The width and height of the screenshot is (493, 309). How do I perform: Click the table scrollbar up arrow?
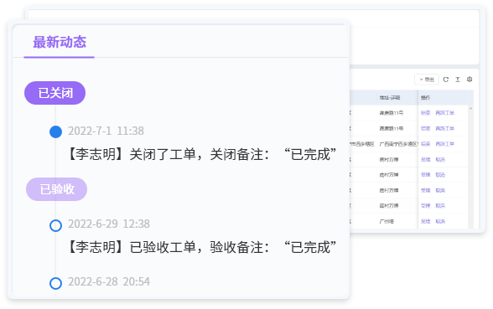(470, 108)
